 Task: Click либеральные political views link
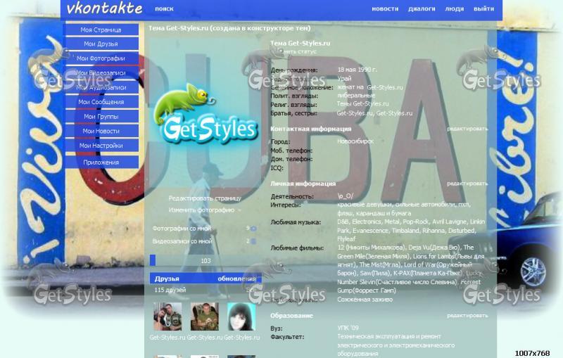tap(356, 96)
